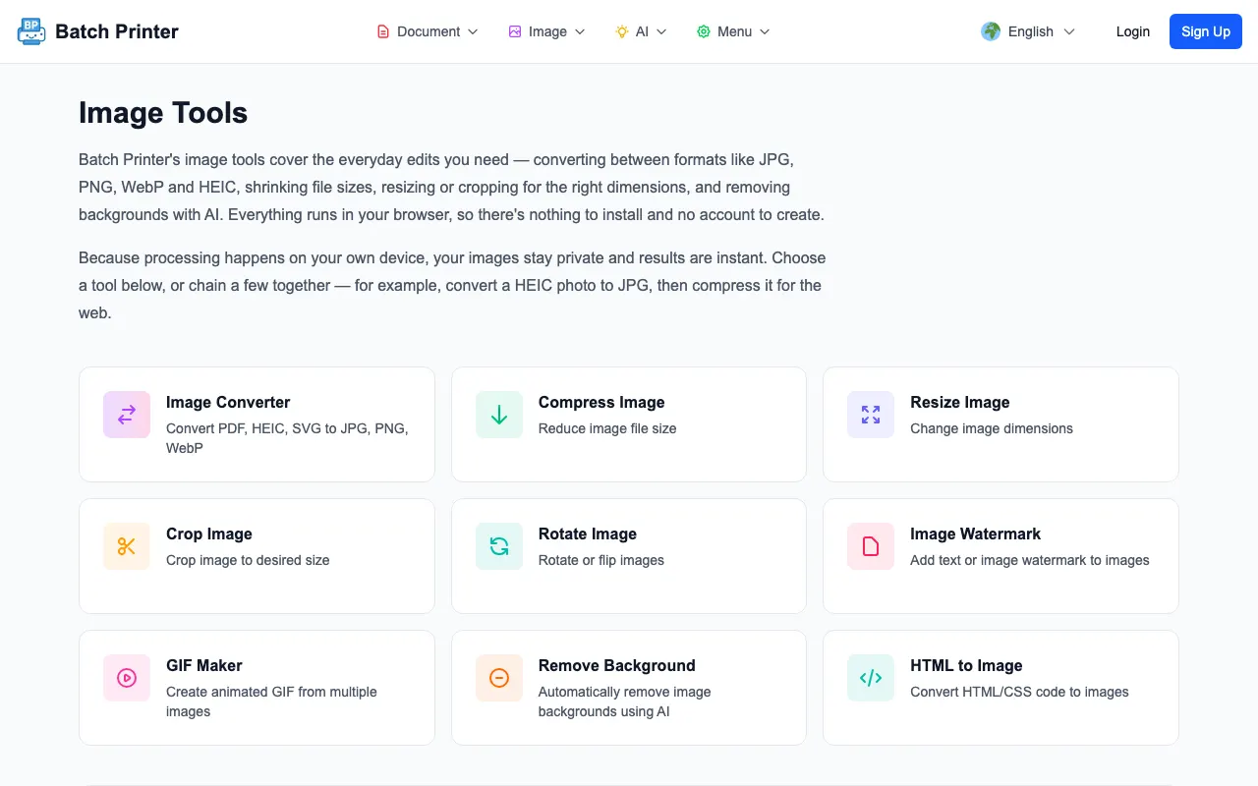Expand the AI dropdown menu

pyautogui.click(x=641, y=31)
